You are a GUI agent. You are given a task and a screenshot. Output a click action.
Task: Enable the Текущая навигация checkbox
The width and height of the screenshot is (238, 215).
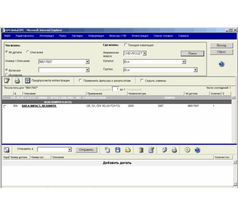point(126,45)
